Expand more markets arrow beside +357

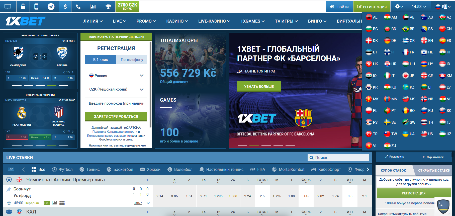pyautogui.click(x=148, y=203)
